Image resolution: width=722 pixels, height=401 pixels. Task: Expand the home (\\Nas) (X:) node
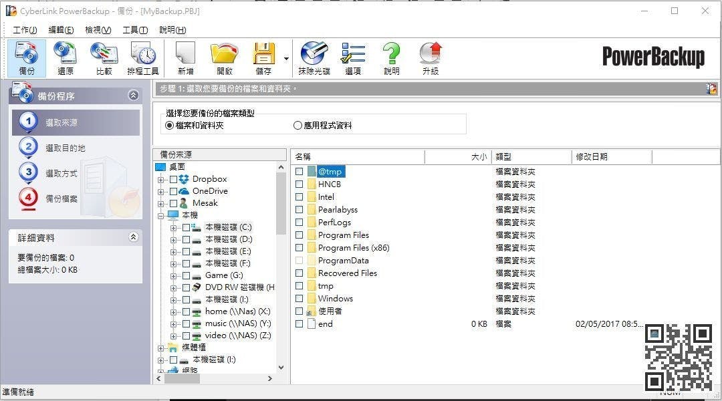(x=174, y=312)
